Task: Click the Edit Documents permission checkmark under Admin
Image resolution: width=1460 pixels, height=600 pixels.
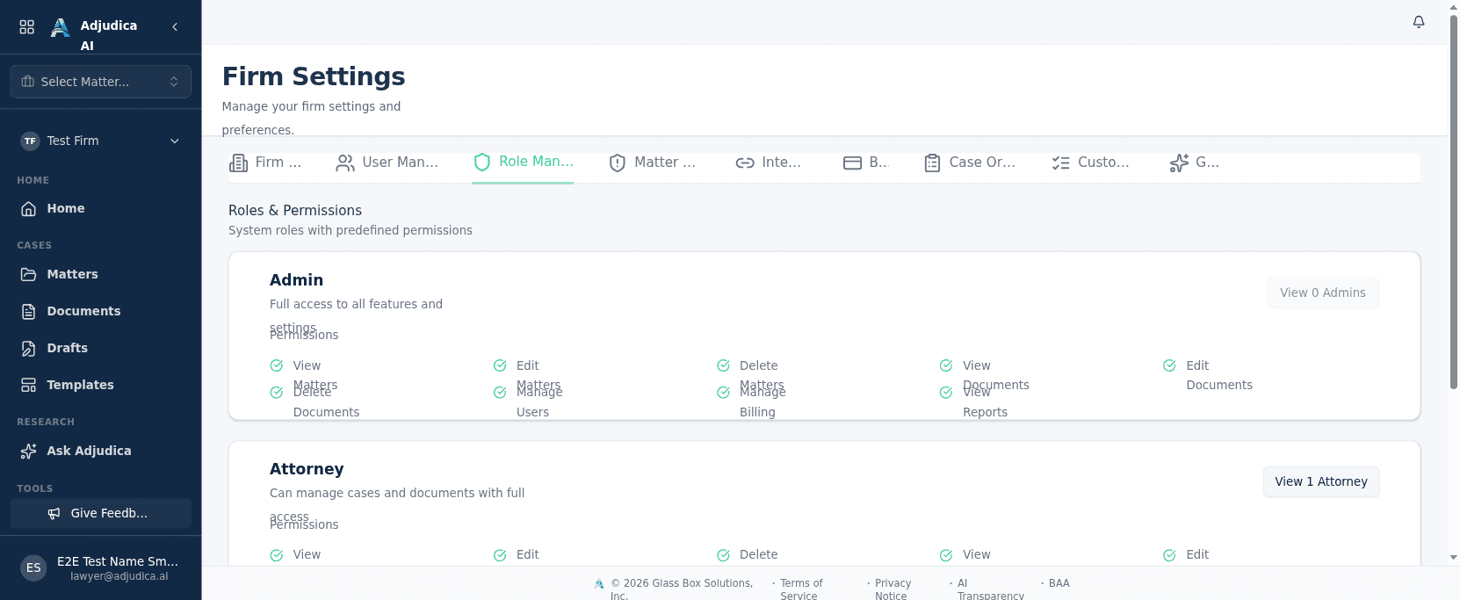Action: point(1169,365)
